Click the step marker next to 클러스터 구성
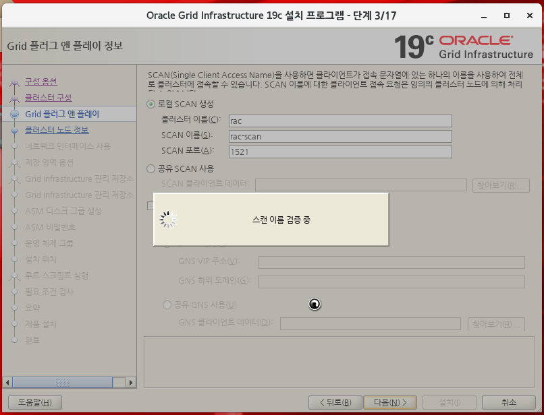544x415 pixels. [15, 98]
